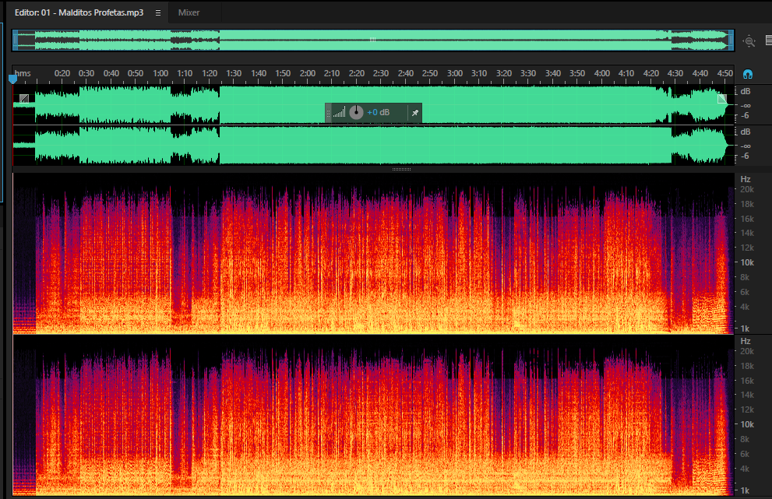Viewport: 772px width, 499px height.
Task: Click the 3:30 mark on the ruler
Action: (x=528, y=73)
